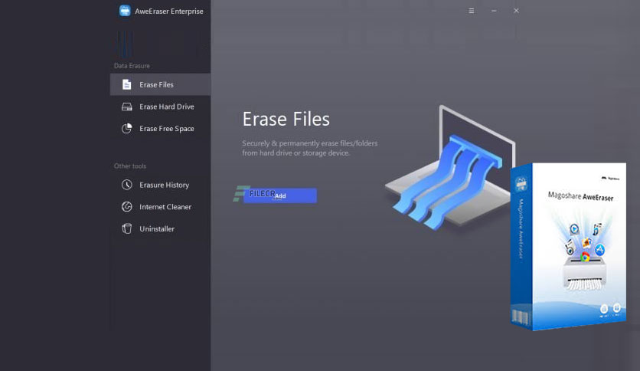Click the Magoshare AweEraser product box image
Image resolution: width=640 pixels, height=371 pixels.
568,246
